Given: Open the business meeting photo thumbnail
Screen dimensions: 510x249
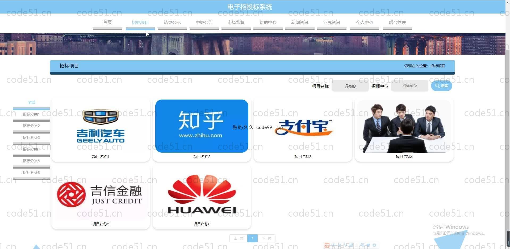Looking at the screenshot, I should tap(404, 126).
